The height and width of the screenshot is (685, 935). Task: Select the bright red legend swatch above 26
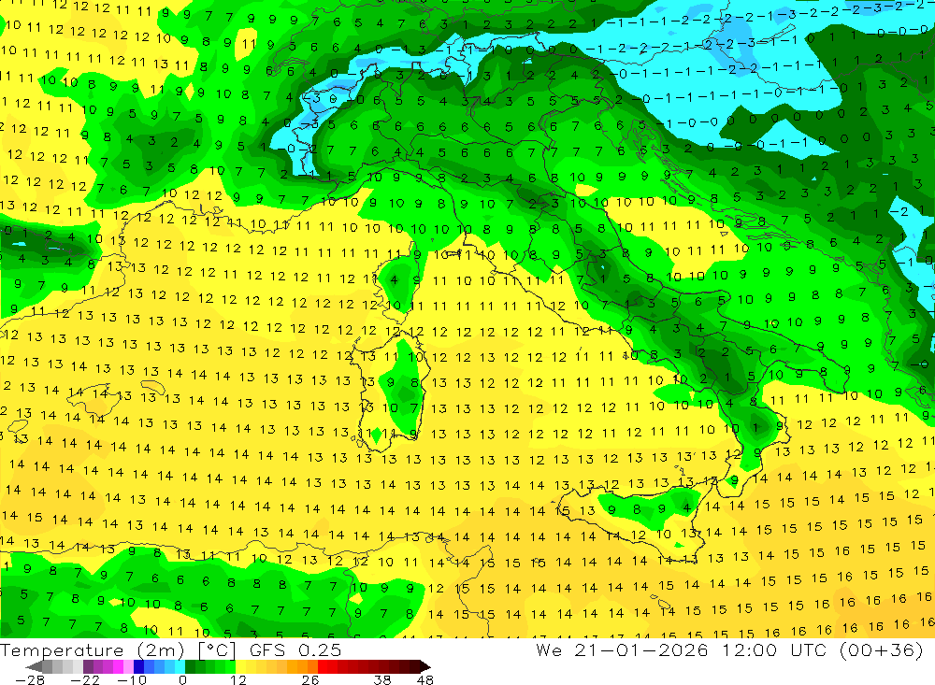pos(323,666)
